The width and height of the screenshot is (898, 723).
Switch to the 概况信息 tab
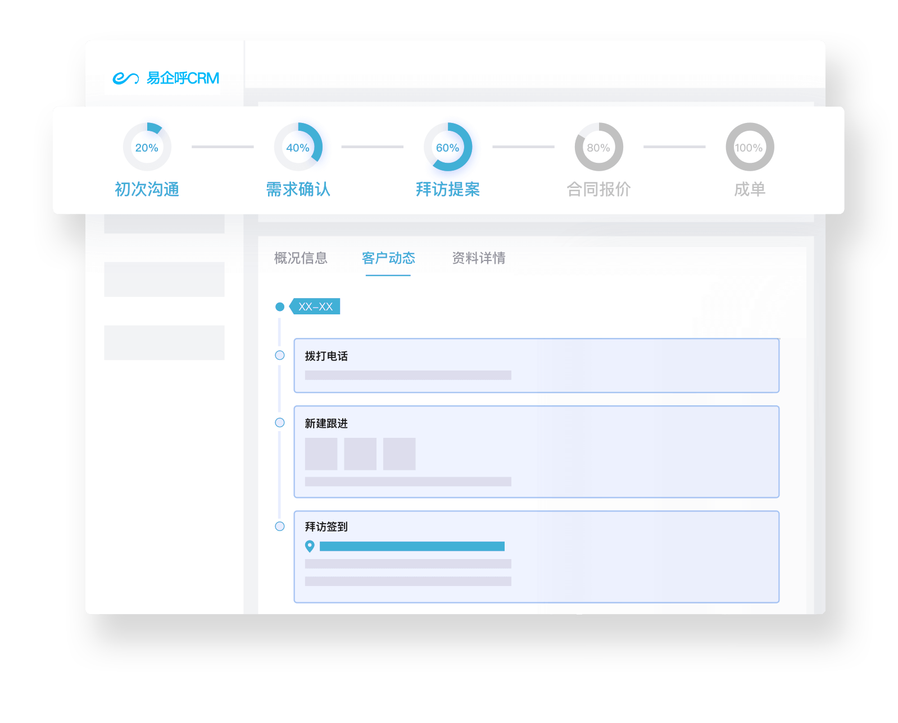pyautogui.click(x=301, y=258)
